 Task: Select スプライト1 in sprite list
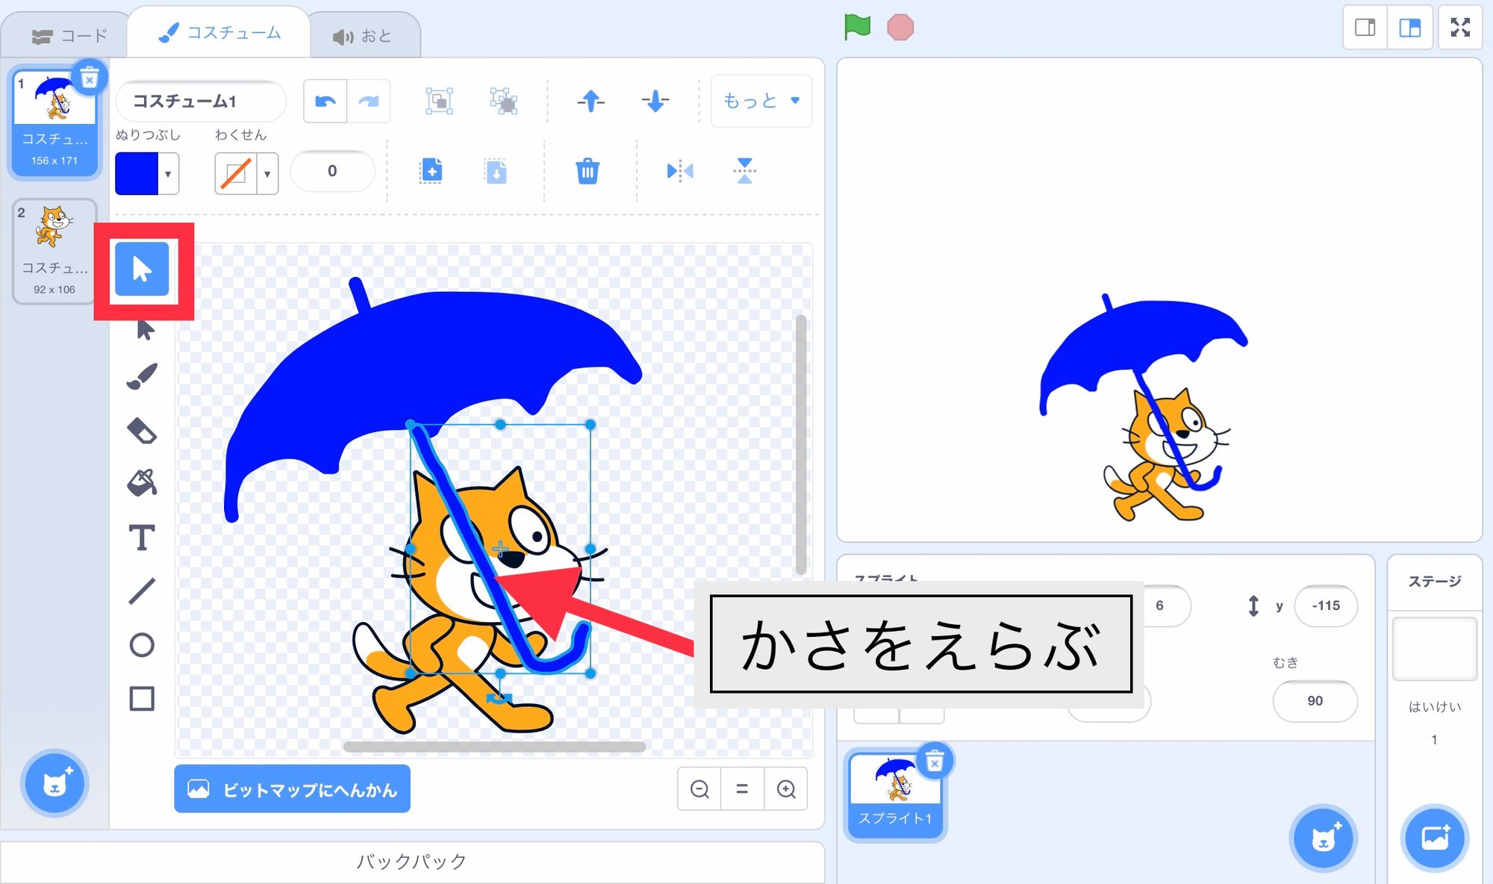pyautogui.click(x=895, y=794)
